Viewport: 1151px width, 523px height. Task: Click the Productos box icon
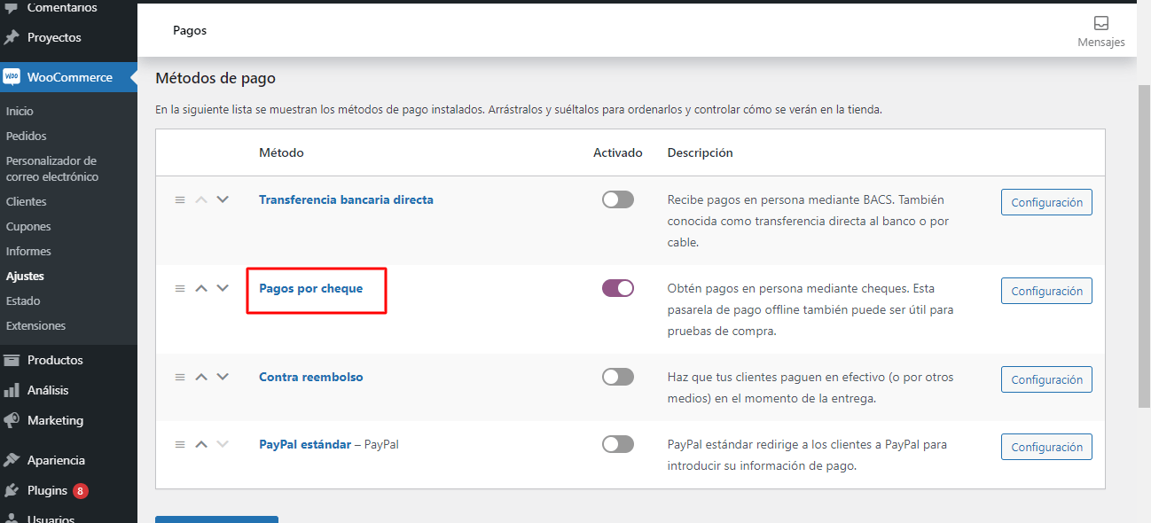(12, 360)
